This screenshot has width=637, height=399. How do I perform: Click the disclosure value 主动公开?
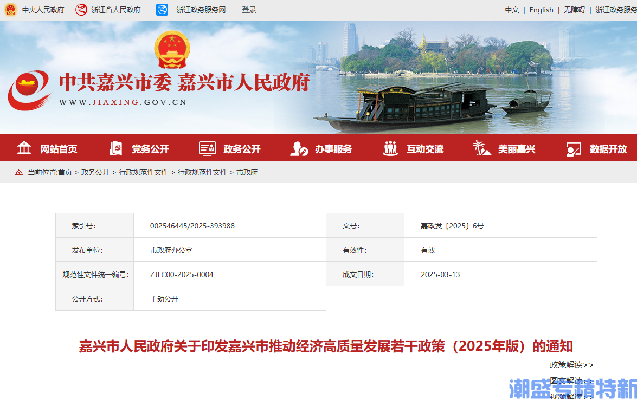pos(164,299)
